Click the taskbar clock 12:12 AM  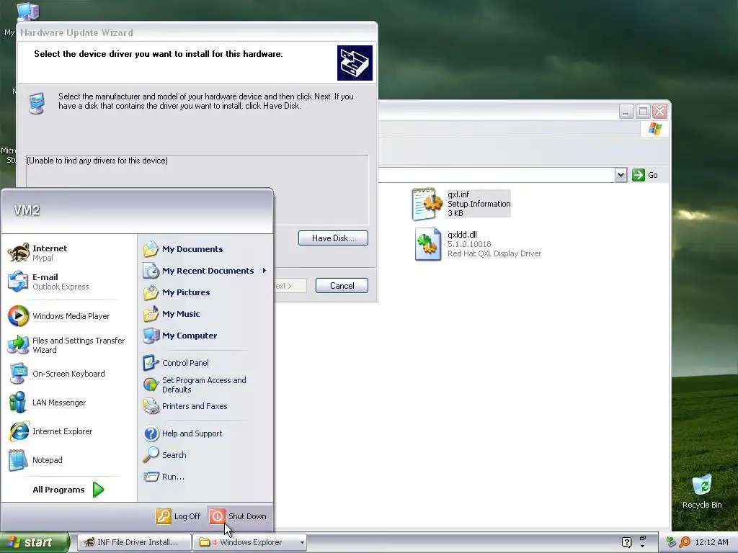coord(711,542)
